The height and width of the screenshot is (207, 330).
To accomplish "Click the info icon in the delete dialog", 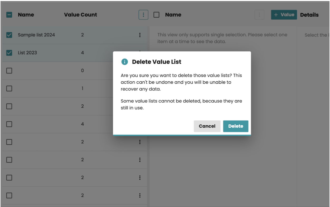I will 124,62.
